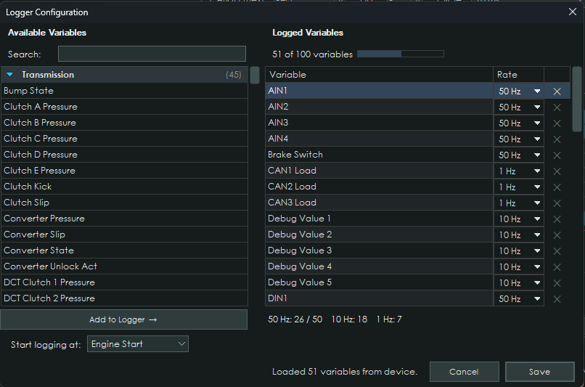The width and height of the screenshot is (585, 387).
Task: Click available variables list scrollbar
Action: (255, 76)
